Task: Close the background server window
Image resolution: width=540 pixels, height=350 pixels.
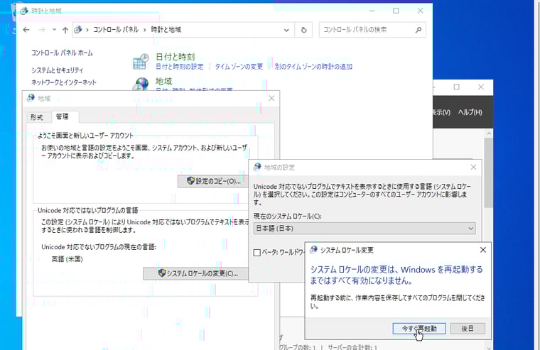Action: point(481,87)
